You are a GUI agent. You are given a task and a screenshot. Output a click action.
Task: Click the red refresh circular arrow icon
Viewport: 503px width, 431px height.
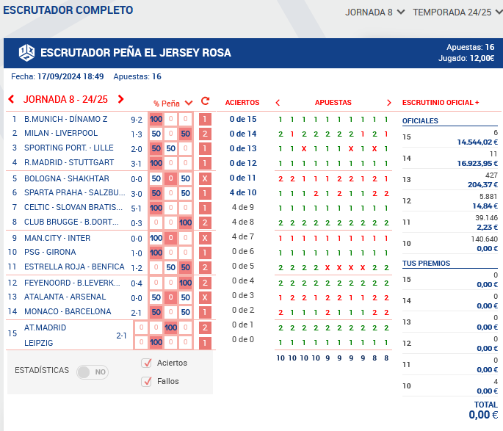pos(206,101)
